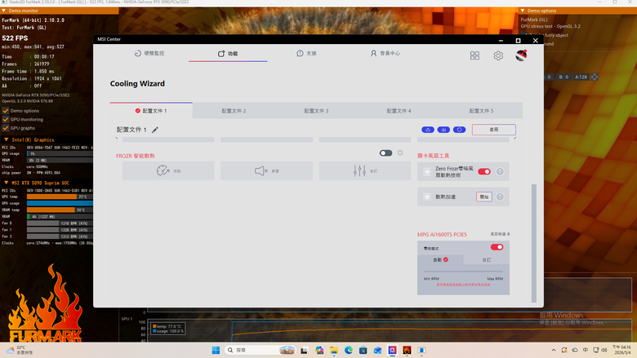Screen dimensions: 637x358
Task: Collapse the Demo options panel in FurMark
Action: tap(523, 11)
